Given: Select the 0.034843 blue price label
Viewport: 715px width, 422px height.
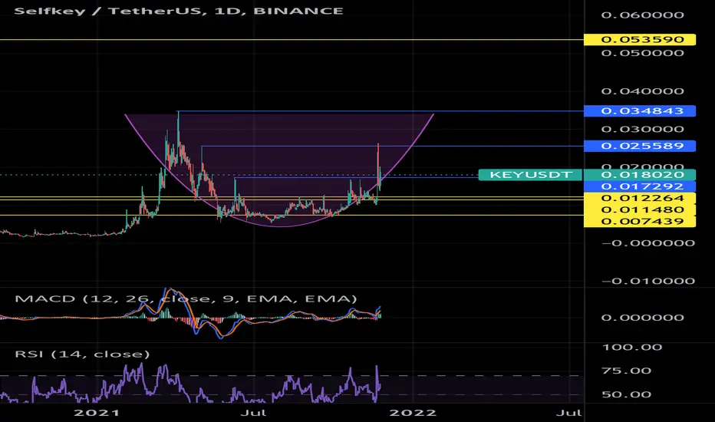Looking at the screenshot, I should tap(640, 110).
